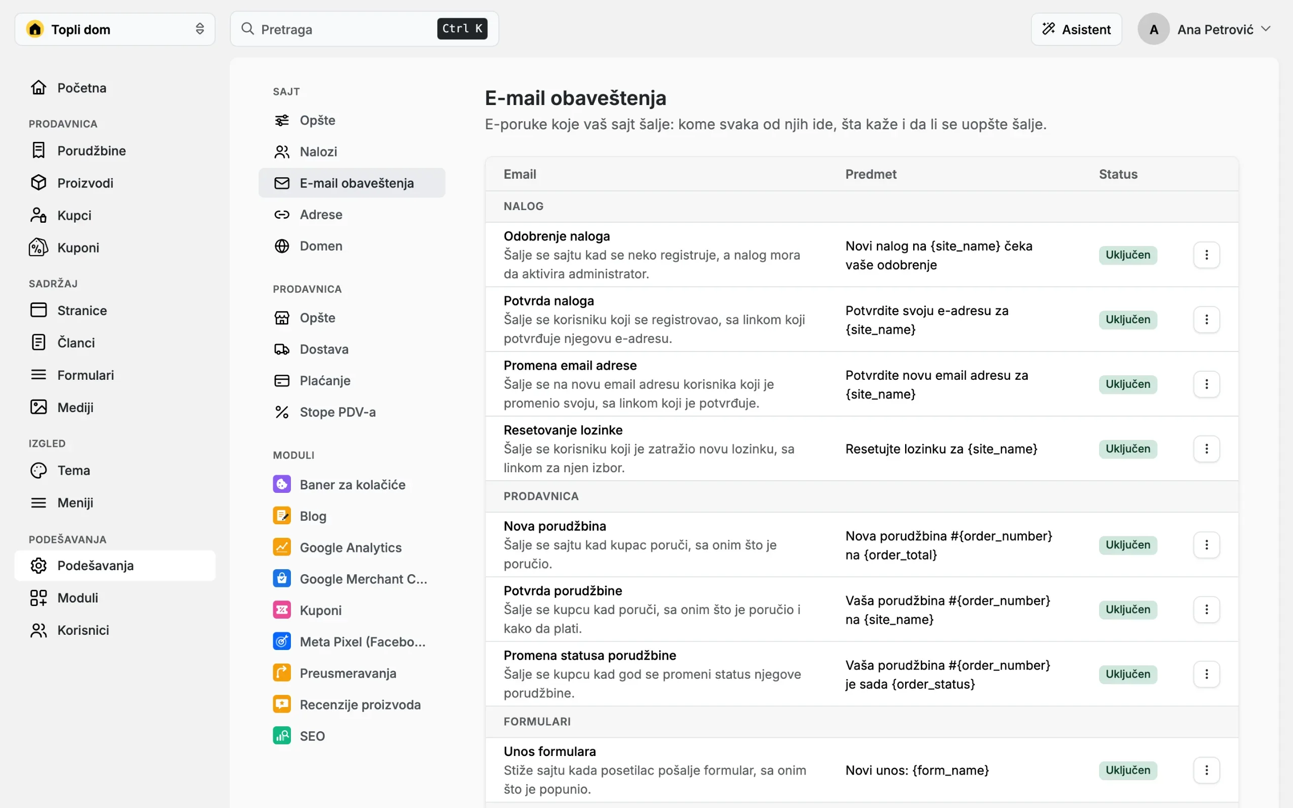This screenshot has height=808, width=1293.
Task: Open options menu for Resetovanje lozinke
Action: pyautogui.click(x=1207, y=449)
